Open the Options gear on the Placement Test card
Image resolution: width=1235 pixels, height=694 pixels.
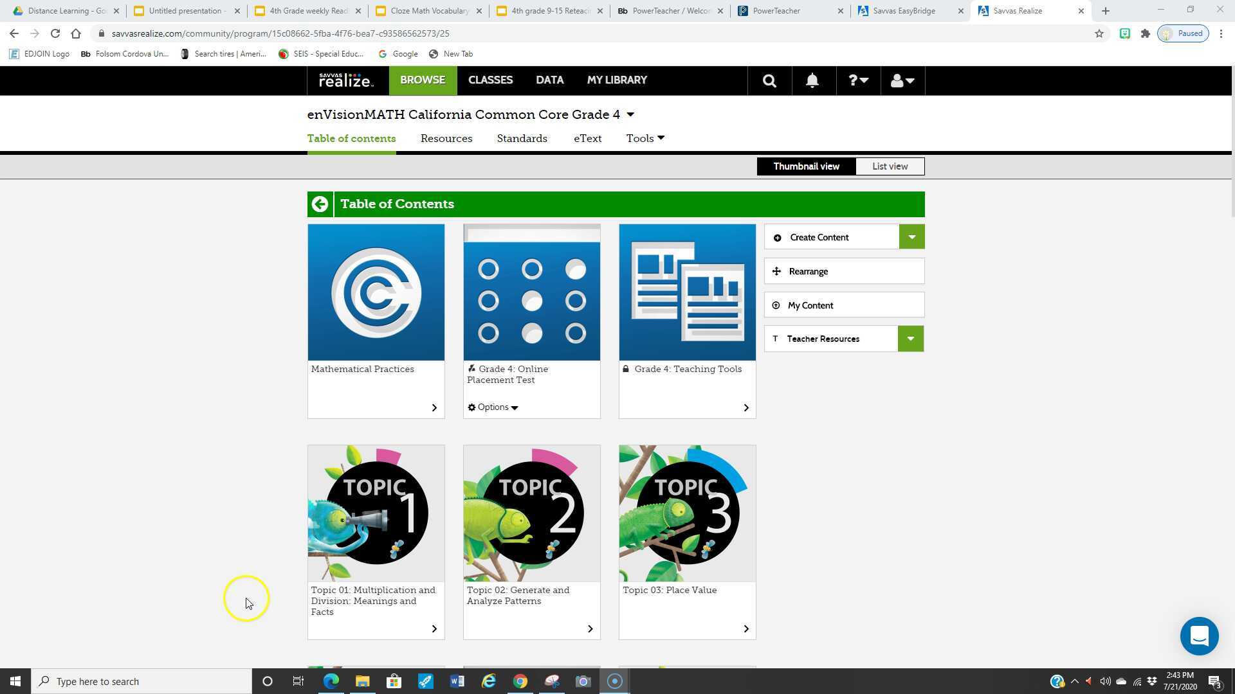point(471,407)
